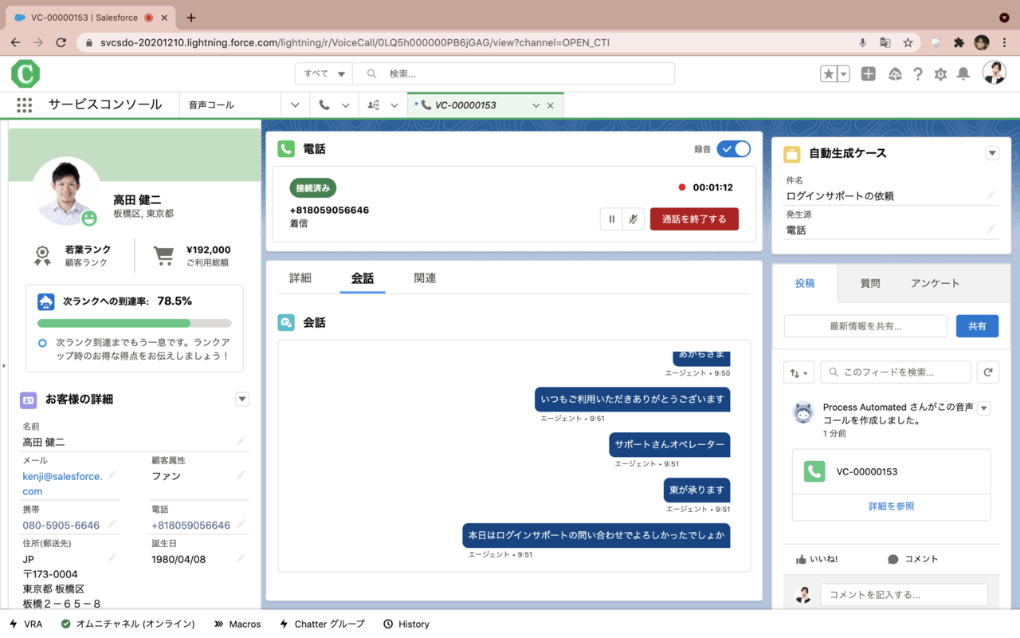Click the global actions plus icon
Image resolution: width=1020 pixels, height=638 pixels.
[x=869, y=74]
